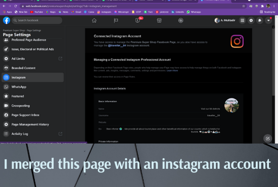Open Crossposting setting
This screenshot has width=278, height=187.
33,106
